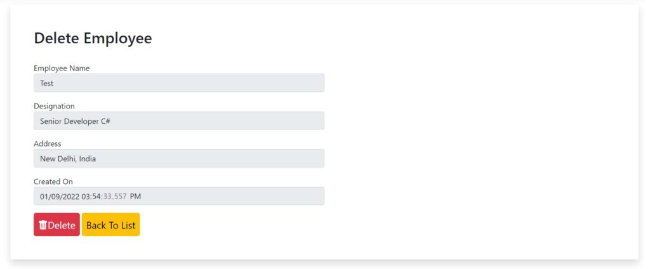The width and height of the screenshot is (650, 269).
Task: Click the Employee Name label
Action: tap(62, 68)
